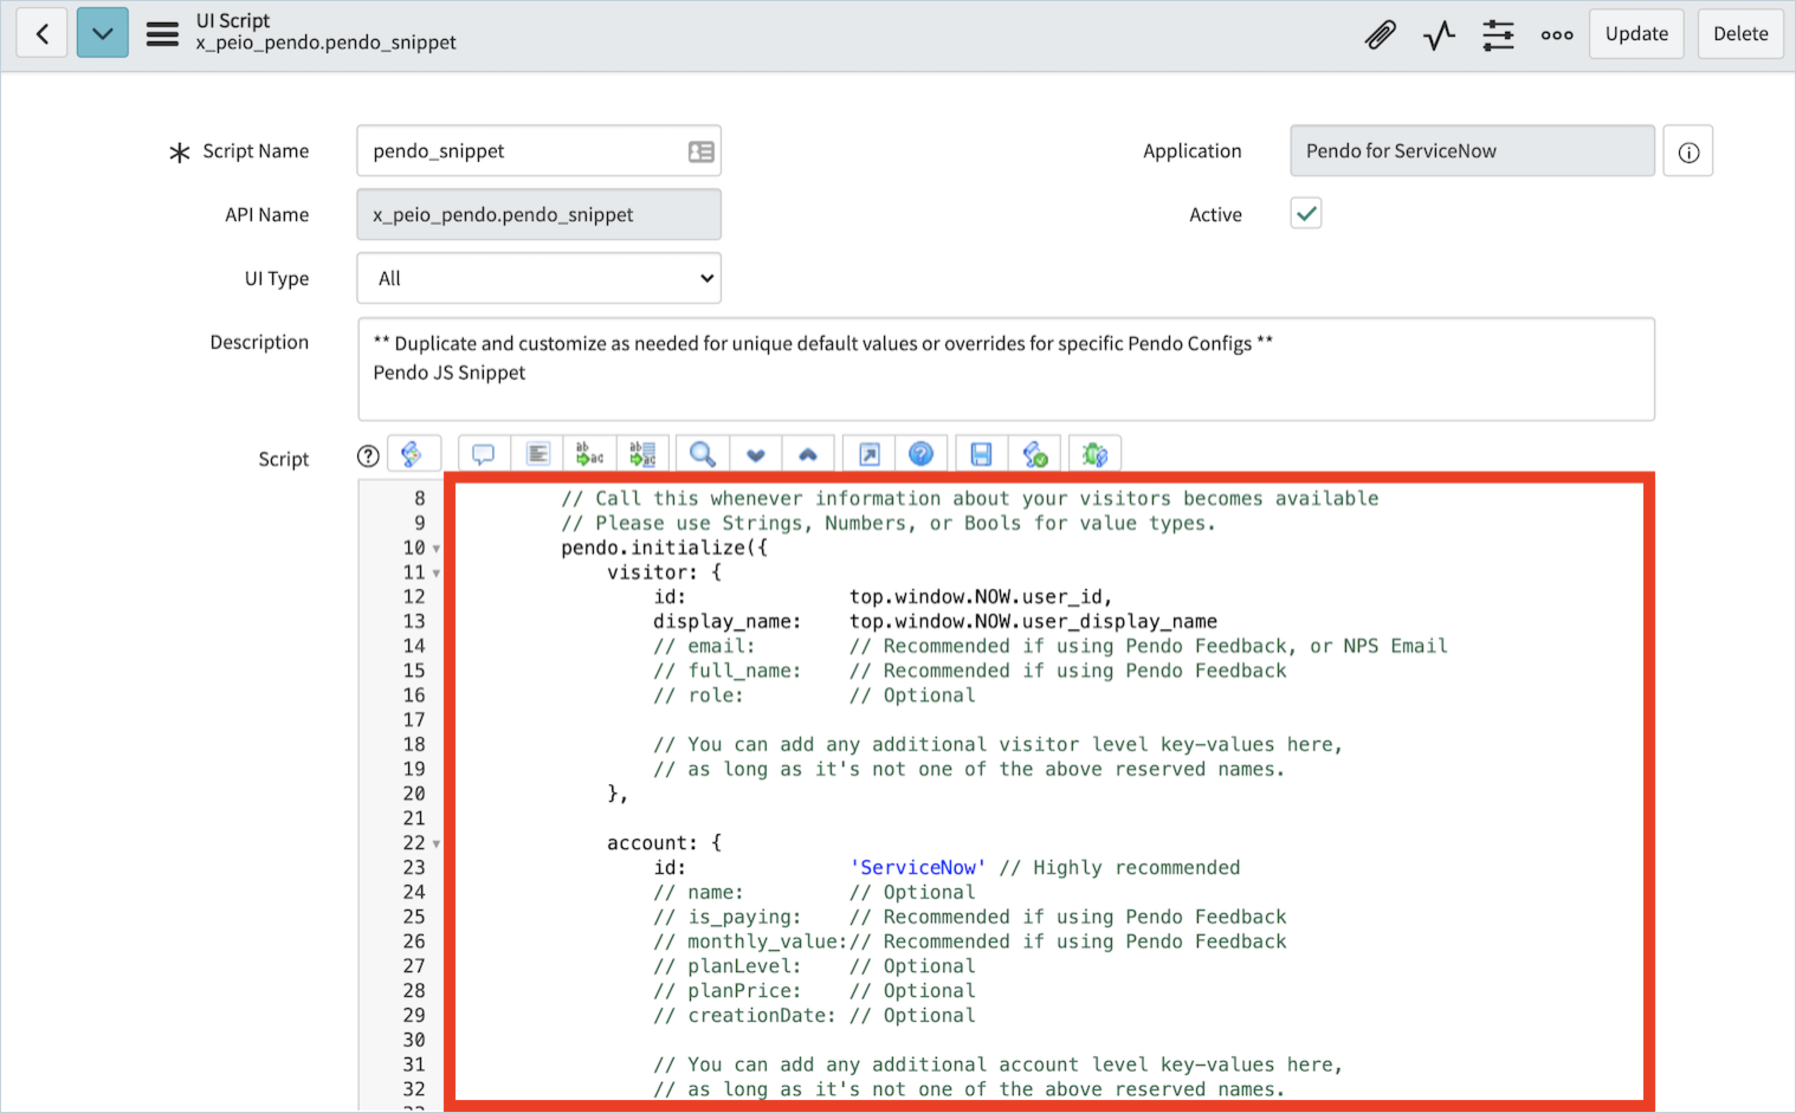The image size is (1796, 1113).
Task: Open script search magnifier
Action: [703, 454]
